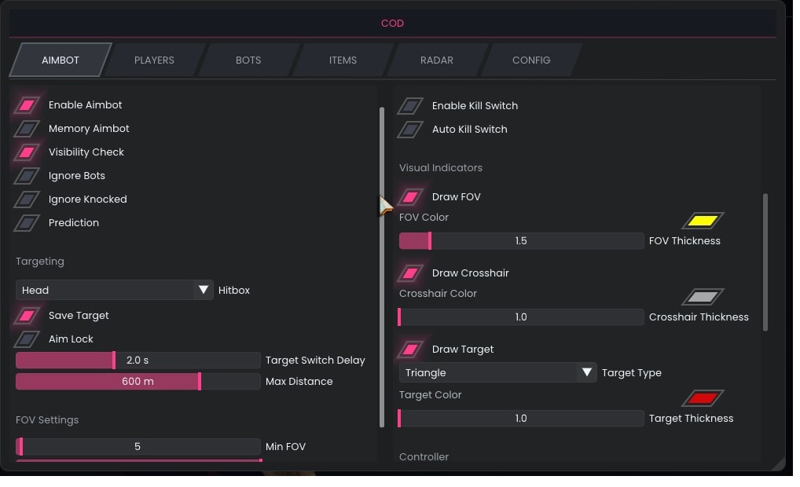Turn on the Prediction checkbox
800x487 pixels.
[x=28, y=223]
